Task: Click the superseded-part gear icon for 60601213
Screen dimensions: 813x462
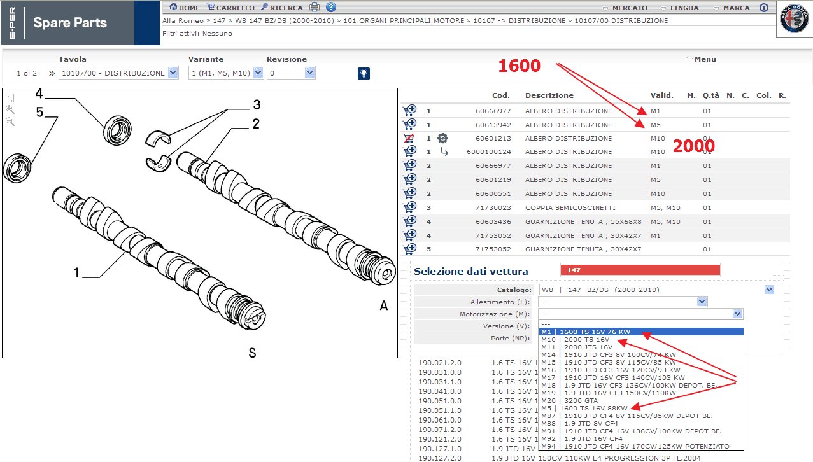Action: coord(442,138)
